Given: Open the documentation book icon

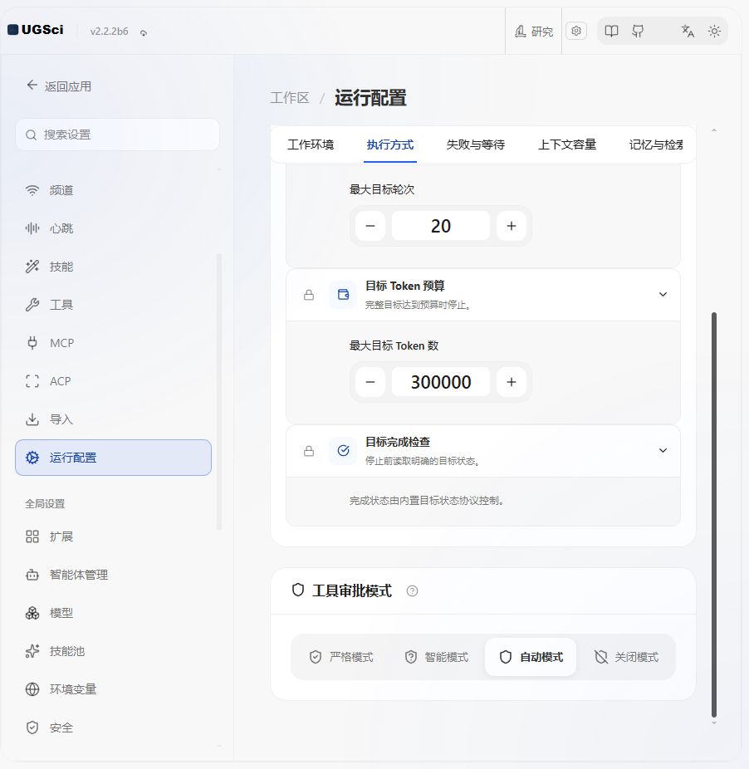Looking at the screenshot, I should pos(611,32).
